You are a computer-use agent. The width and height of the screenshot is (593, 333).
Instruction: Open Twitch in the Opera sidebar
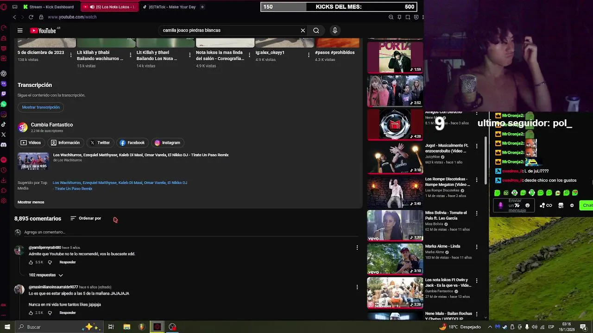pyautogui.click(x=4, y=94)
